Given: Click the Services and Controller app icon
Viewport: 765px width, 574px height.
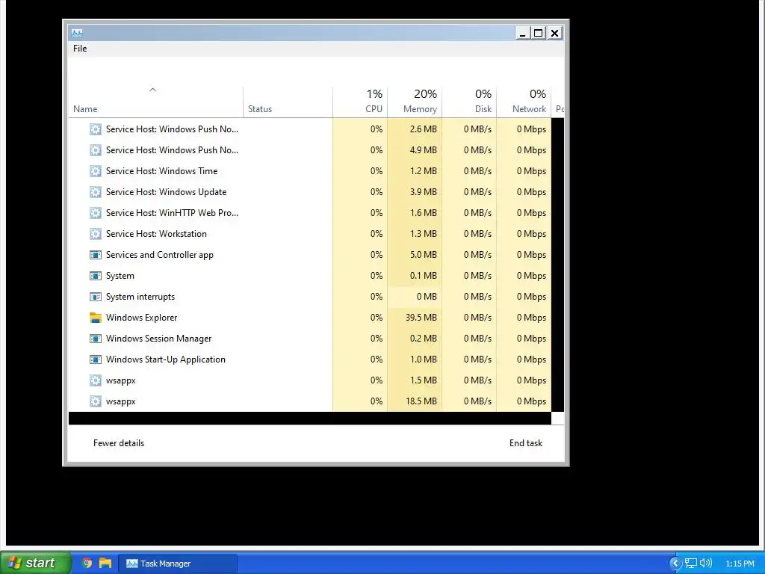Looking at the screenshot, I should click(x=96, y=255).
